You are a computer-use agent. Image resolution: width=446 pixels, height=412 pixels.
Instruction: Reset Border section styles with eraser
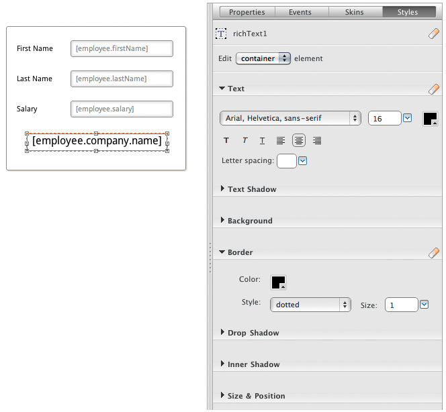tap(433, 252)
